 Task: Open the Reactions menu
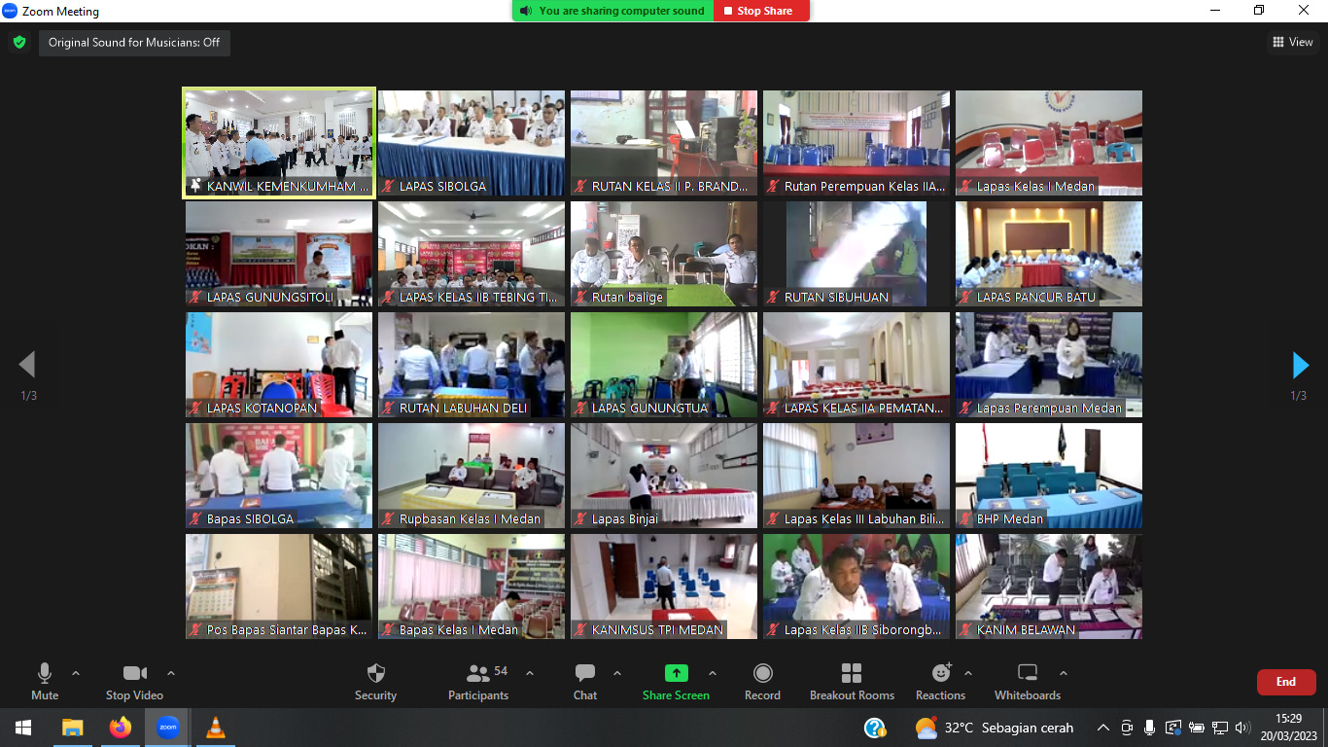tap(940, 674)
